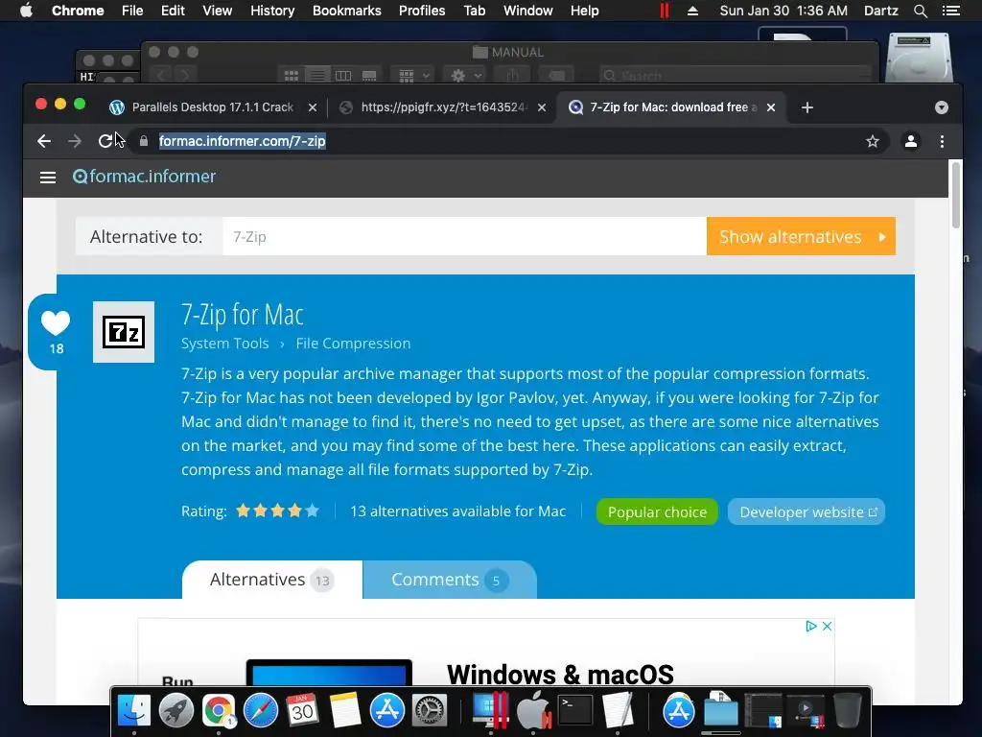Open Finder from the Dock
The height and width of the screenshot is (737, 982).
134,711
